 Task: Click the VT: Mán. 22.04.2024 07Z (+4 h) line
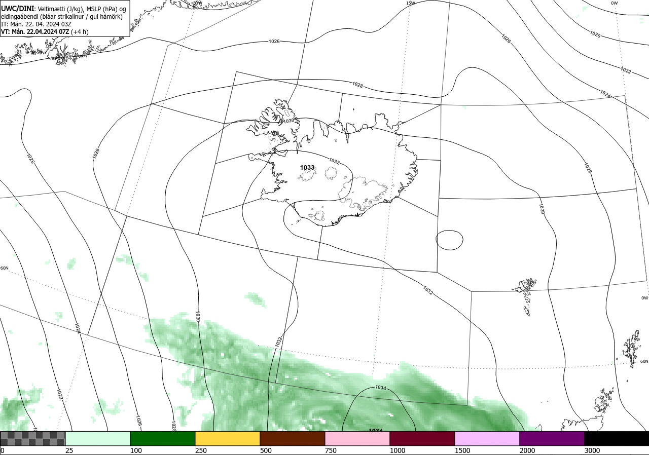click(x=45, y=31)
